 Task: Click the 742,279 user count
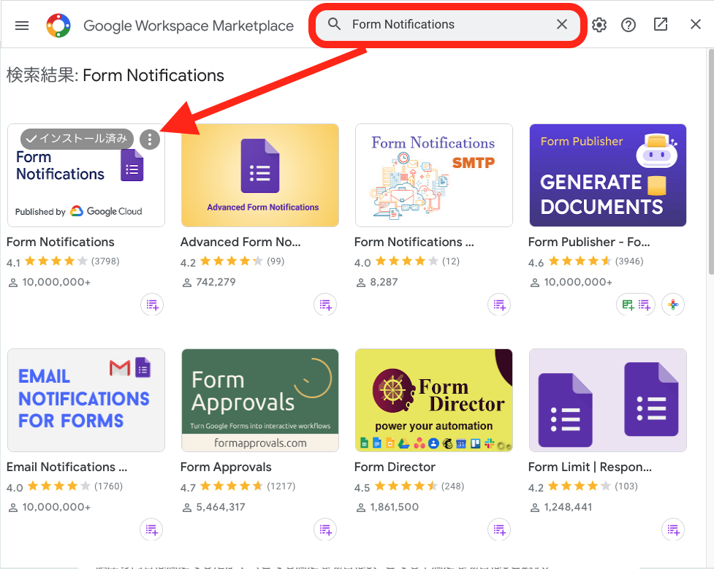click(216, 282)
